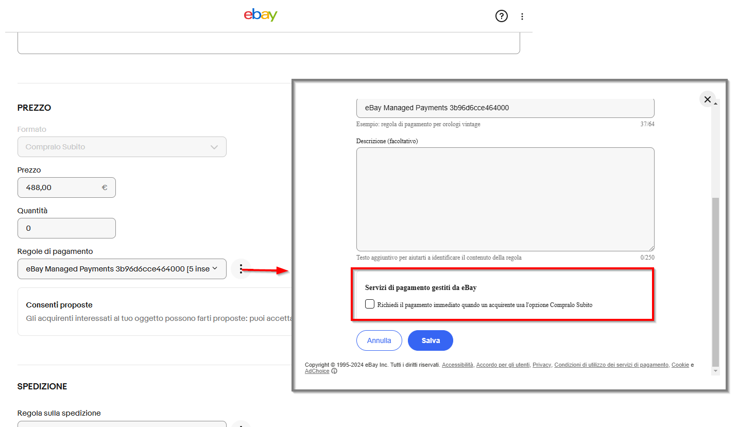Close the payment rule dialog
This screenshot has height=427, width=755.
point(707,99)
